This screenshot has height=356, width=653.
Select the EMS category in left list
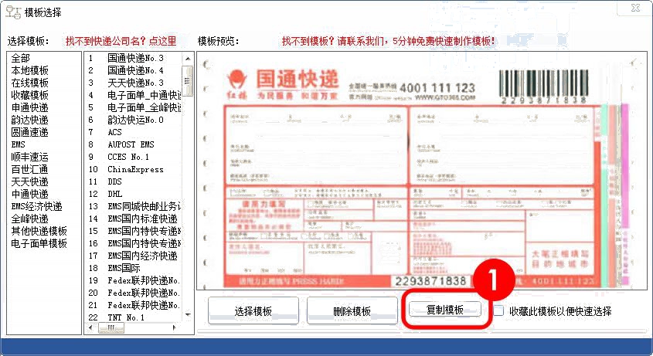[x=19, y=144]
